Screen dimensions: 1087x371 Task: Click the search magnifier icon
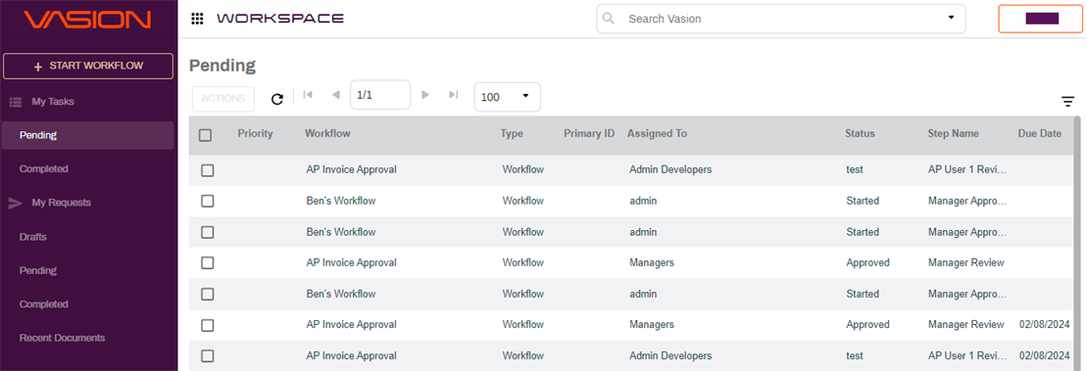tap(608, 19)
